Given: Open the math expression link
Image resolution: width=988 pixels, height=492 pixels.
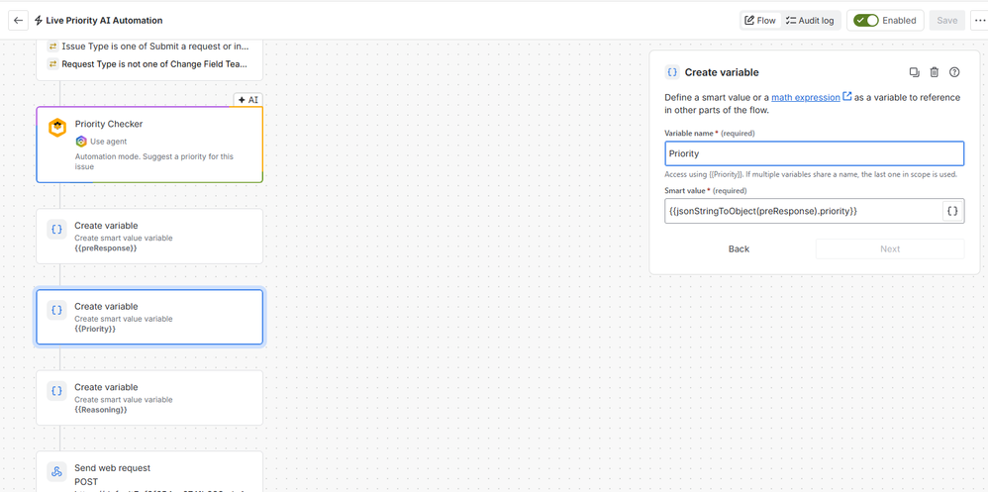Looking at the screenshot, I should click(805, 97).
